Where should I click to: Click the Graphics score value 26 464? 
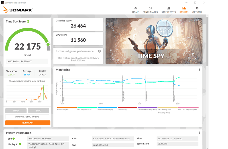pyautogui.click(x=78, y=26)
